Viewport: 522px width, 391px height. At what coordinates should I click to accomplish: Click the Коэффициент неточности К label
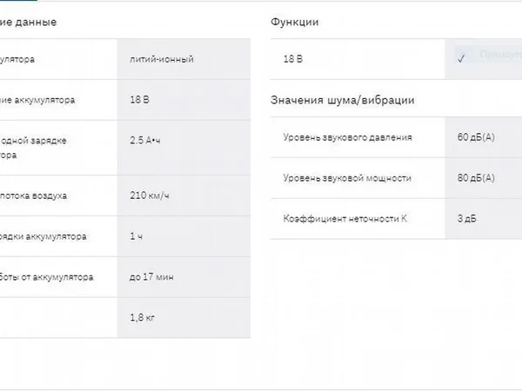pos(345,219)
